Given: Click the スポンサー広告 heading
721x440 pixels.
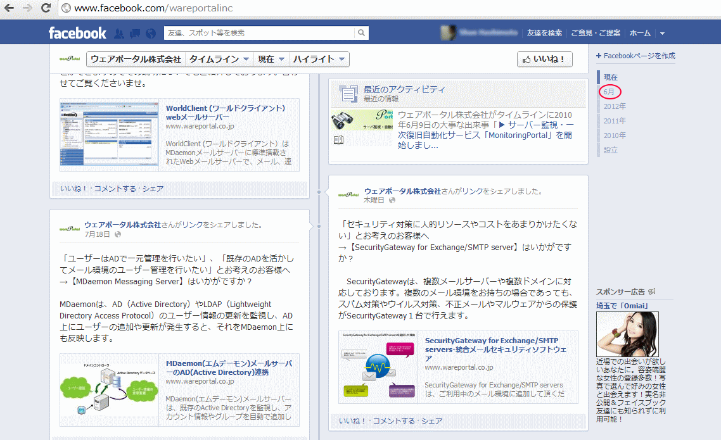Looking at the screenshot, I should (620, 292).
